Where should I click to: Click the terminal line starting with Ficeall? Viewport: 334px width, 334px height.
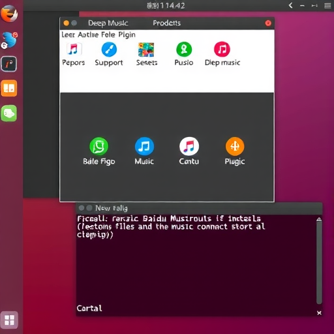tap(169, 219)
